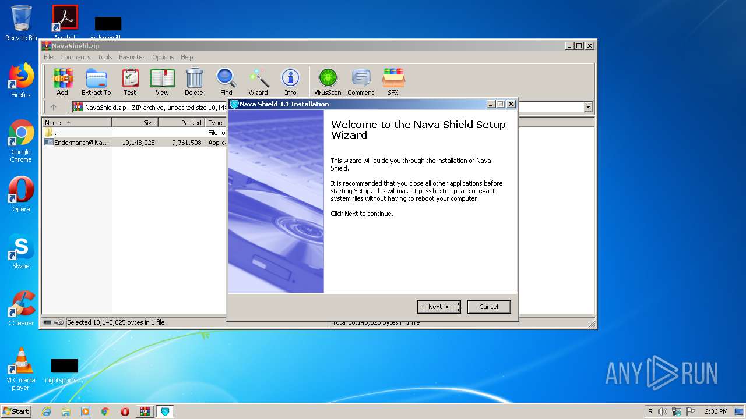Run the VirusScan bug icon
Screen dimensions: 746x419
point(328,81)
